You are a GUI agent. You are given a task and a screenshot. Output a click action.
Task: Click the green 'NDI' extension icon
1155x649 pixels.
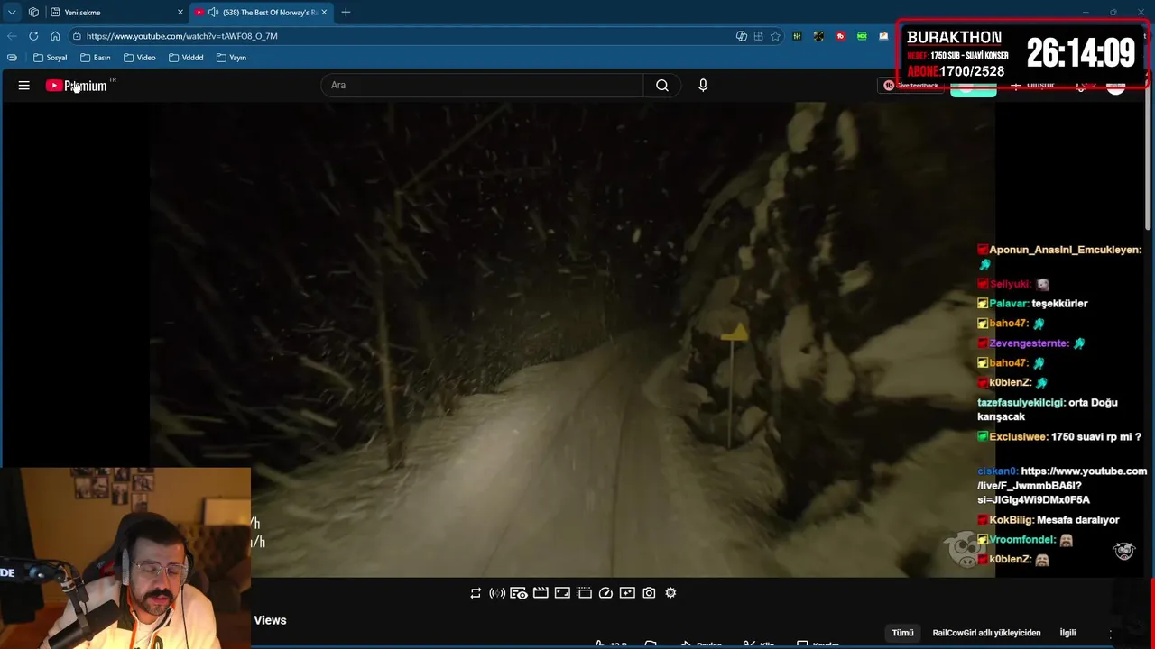(x=862, y=36)
